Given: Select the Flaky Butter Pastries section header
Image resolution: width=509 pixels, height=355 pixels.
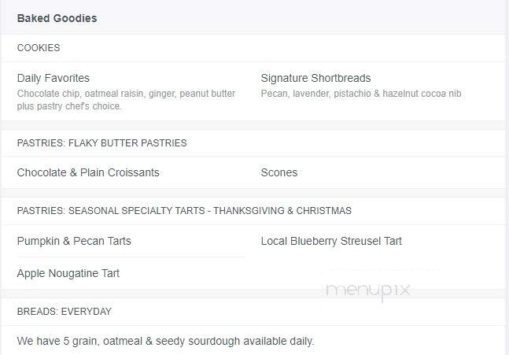Looking at the screenshot, I should [x=101, y=143].
